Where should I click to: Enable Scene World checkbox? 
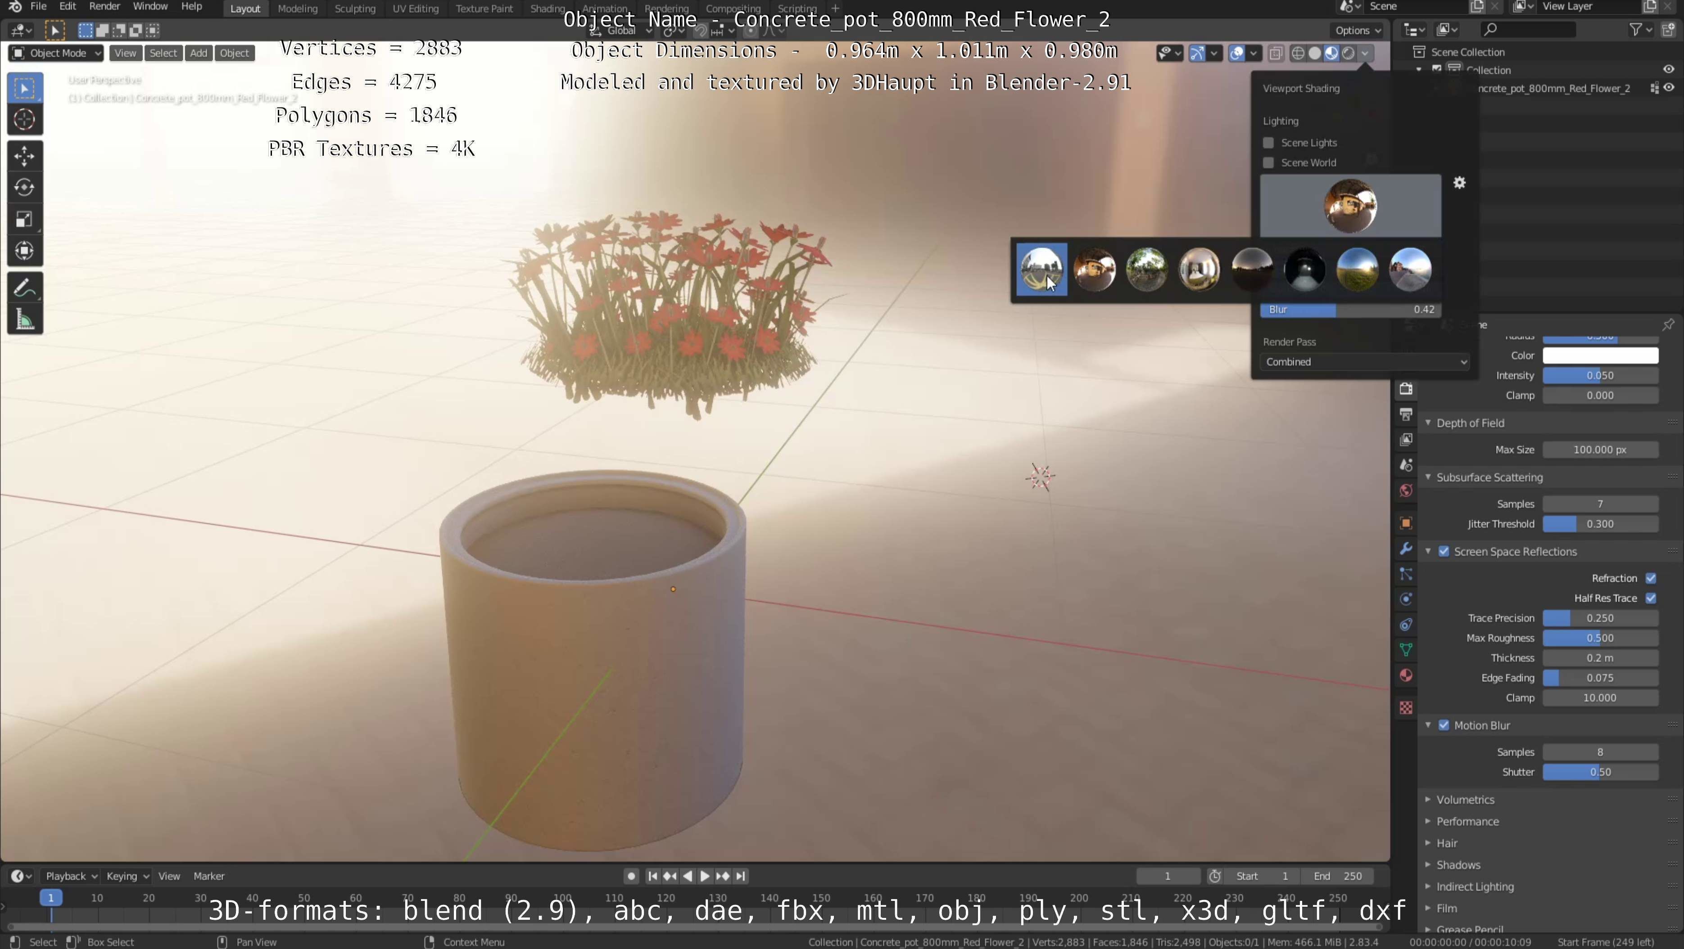(x=1268, y=162)
